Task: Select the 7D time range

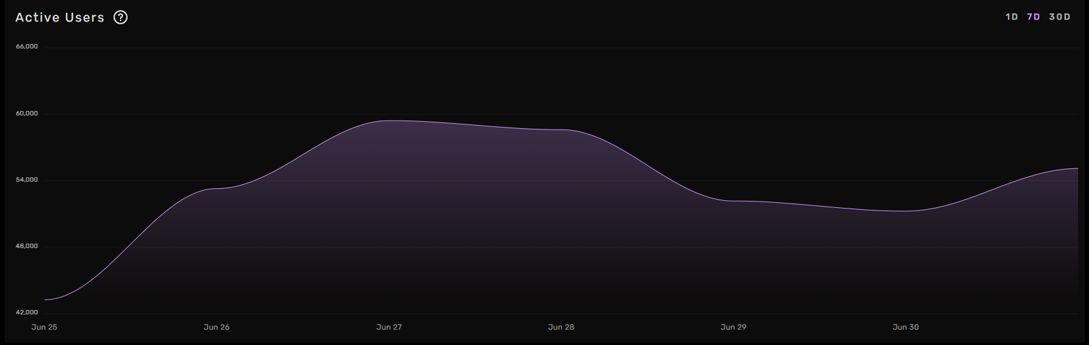Action: pos(1033,17)
